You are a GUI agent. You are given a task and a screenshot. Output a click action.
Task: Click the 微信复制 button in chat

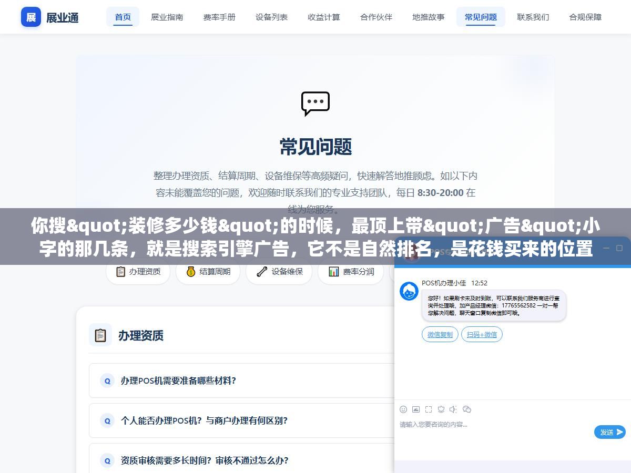[440, 334]
